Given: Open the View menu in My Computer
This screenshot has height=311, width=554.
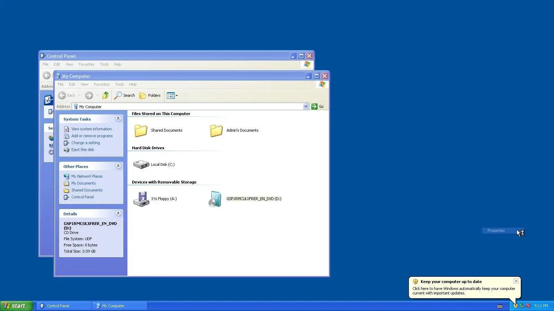Looking at the screenshot, I should (x=84, y=84).
